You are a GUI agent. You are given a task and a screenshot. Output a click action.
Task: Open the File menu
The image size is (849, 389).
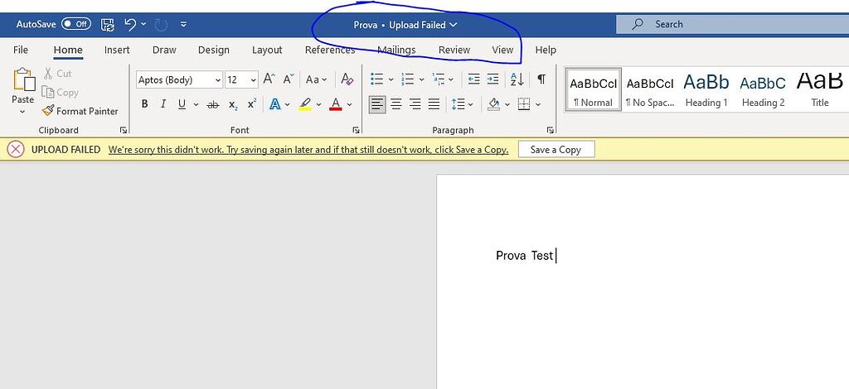21,50
